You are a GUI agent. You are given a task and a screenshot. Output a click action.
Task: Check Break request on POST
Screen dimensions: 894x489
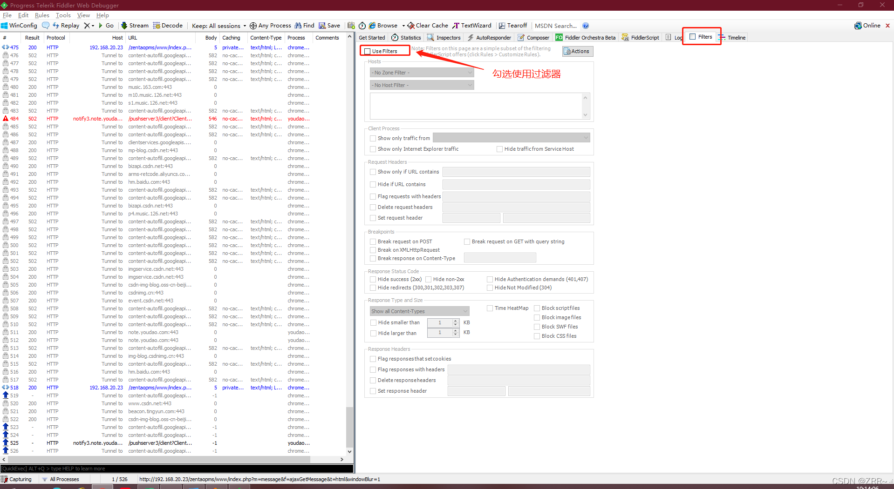373,241
